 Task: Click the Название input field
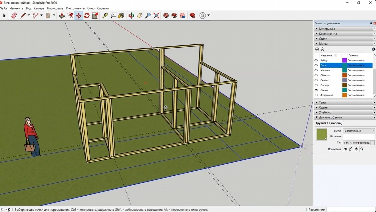coord(358,136)
